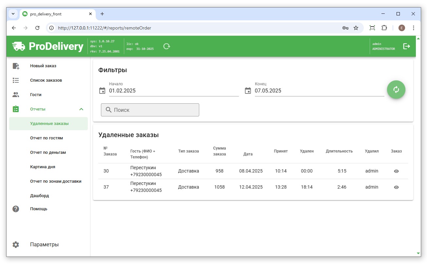Click the Гости people icon

tap(16, 95)
